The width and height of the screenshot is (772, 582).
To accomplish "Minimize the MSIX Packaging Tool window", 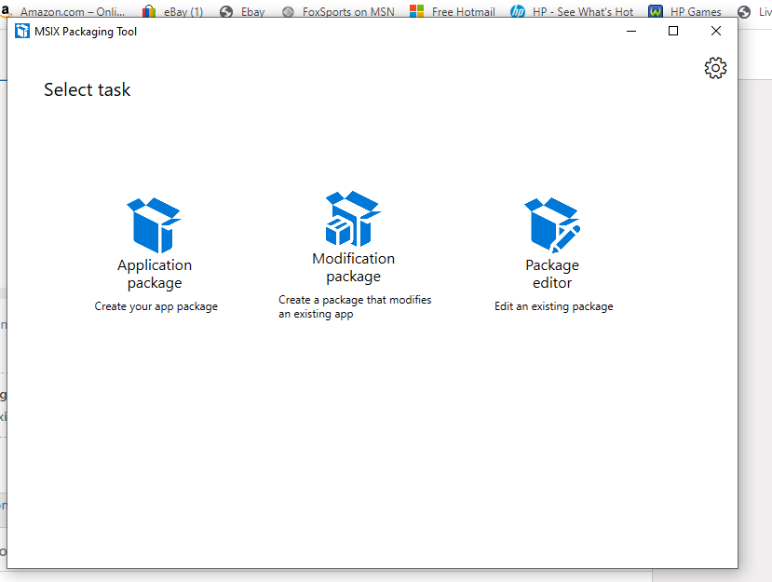I will [x=631, y=31].
